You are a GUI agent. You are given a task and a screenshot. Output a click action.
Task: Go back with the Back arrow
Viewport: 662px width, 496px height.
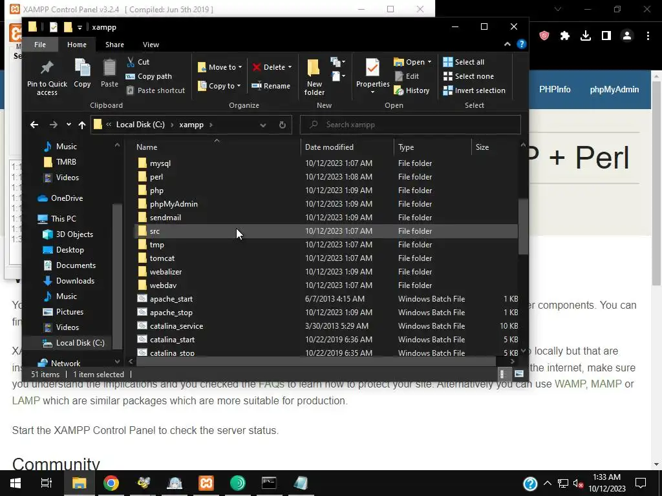[x=34, y=125]
